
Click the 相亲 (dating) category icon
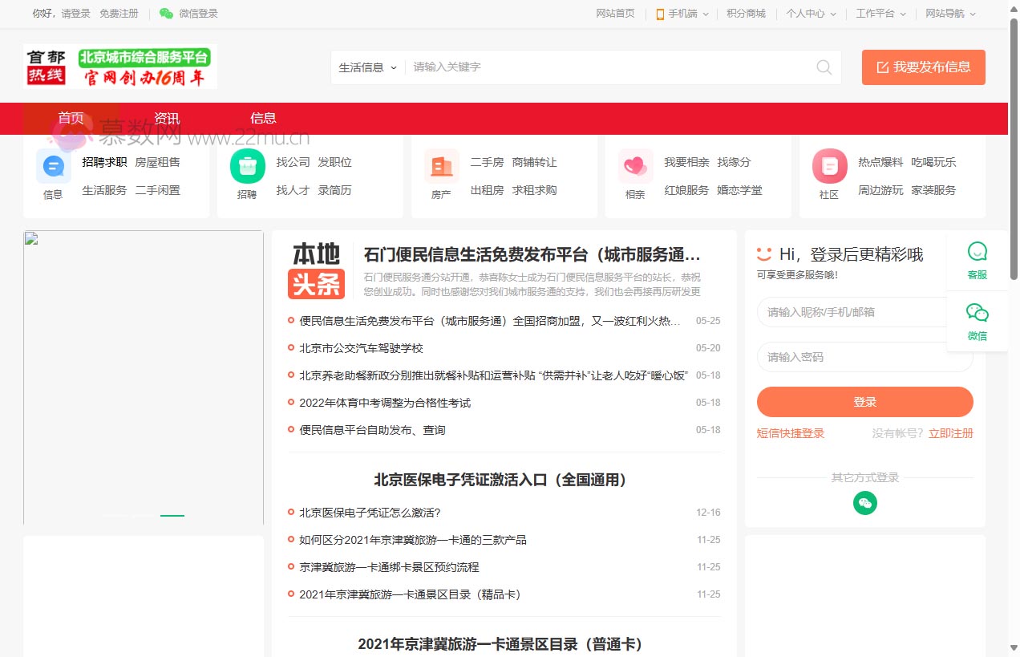(x=635, y=165)
